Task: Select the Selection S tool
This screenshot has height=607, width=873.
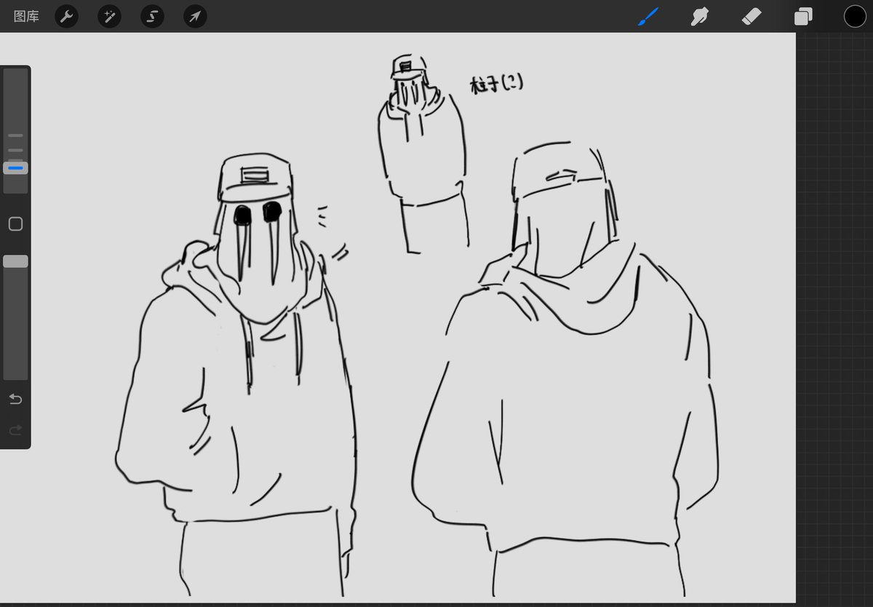Action: coord(152,16)
